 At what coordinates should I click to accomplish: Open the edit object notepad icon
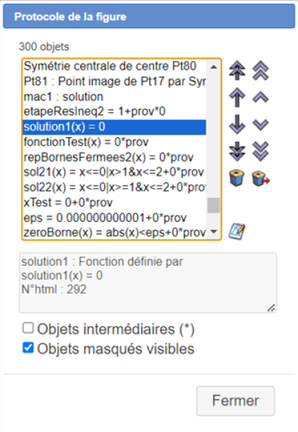point(237,232)
